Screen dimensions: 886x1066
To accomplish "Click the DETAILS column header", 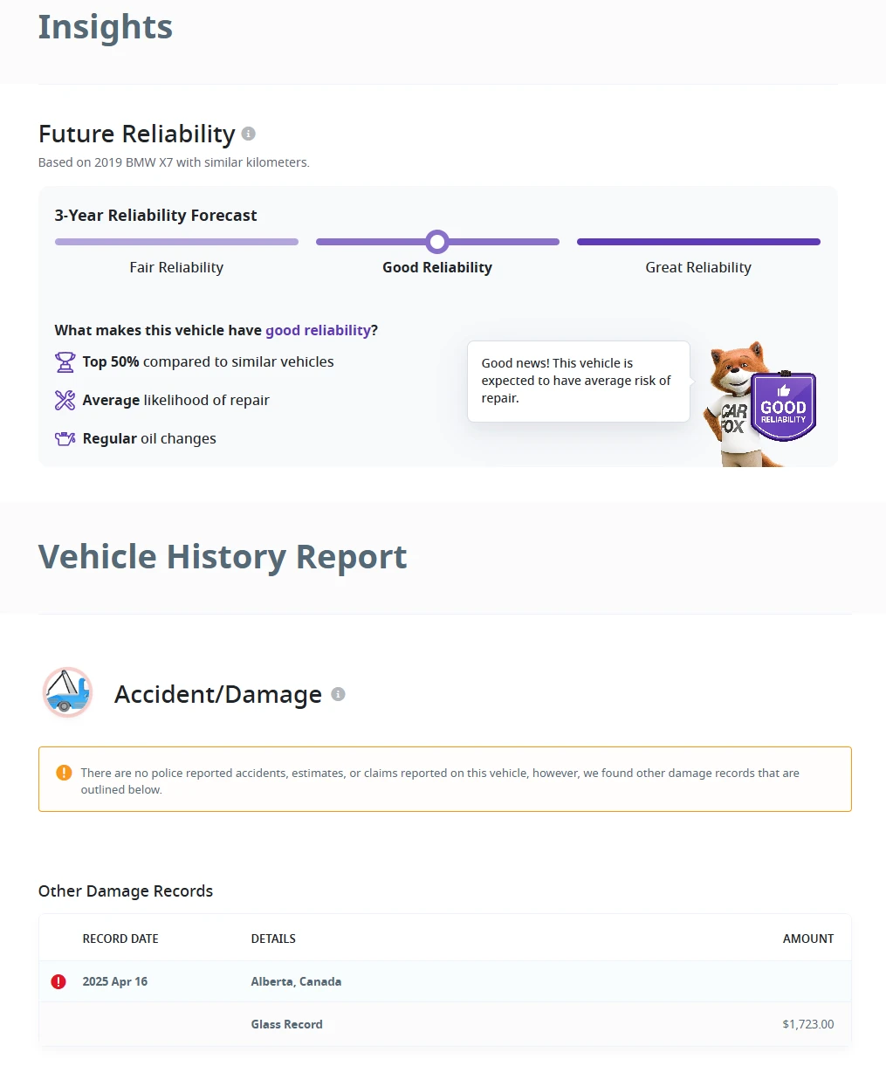I will 273,939.
